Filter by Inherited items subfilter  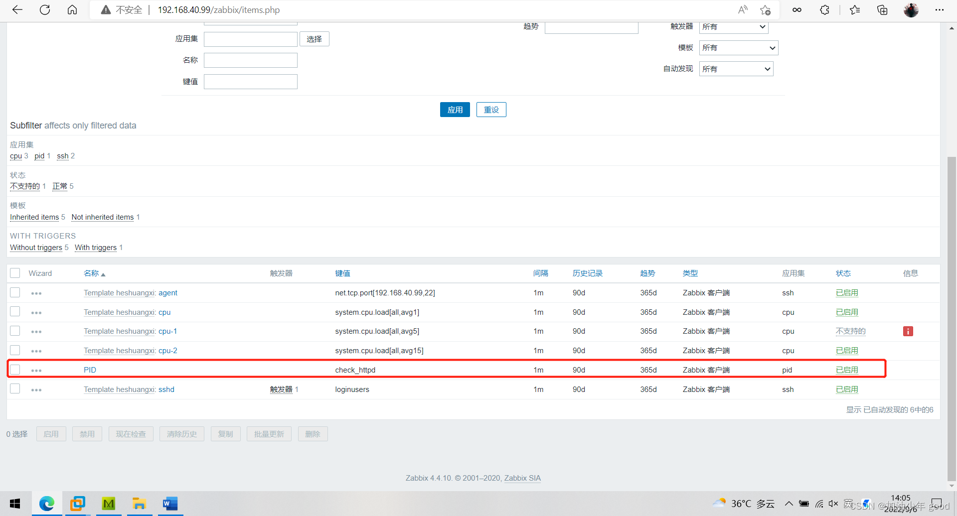tap(34, 217)
